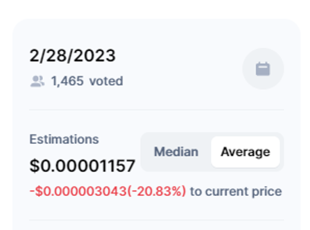The image size is (310, 230).
Task: Click the word "current" in price note
Action: (x=227, y=191)
